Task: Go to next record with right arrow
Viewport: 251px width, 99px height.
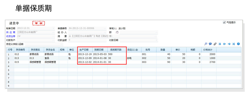Action: coord(229,44)
